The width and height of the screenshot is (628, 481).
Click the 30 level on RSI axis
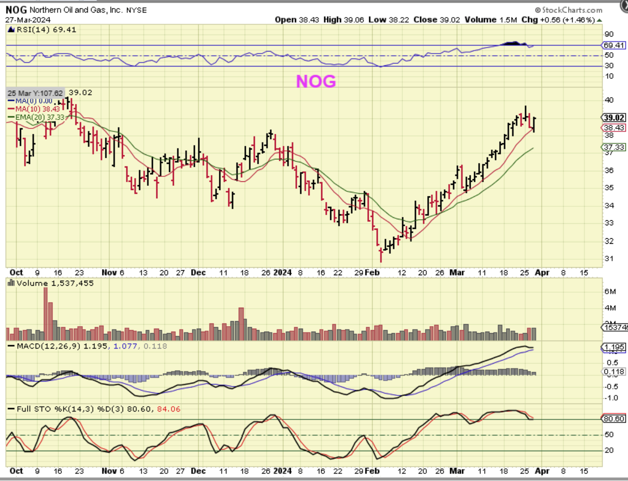coord(609,66)
